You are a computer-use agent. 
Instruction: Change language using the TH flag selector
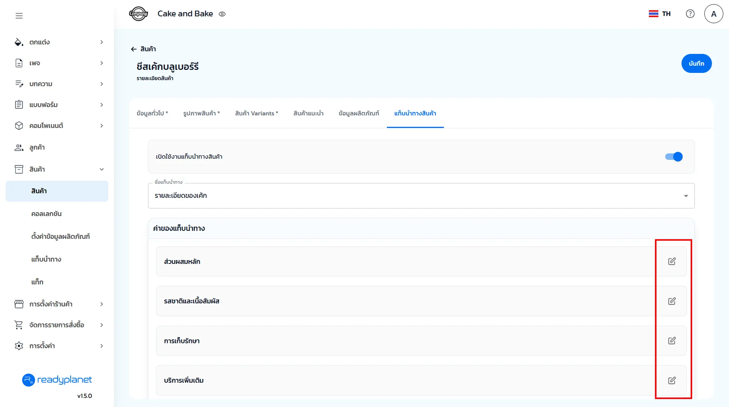click(x=660, y=14)
